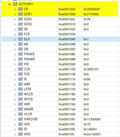Click the register icon beside DCR1

tap(20, 14)
